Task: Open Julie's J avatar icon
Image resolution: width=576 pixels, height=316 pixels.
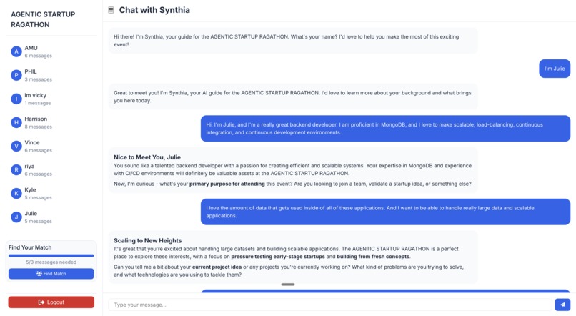Action: [x=16, y=217]
